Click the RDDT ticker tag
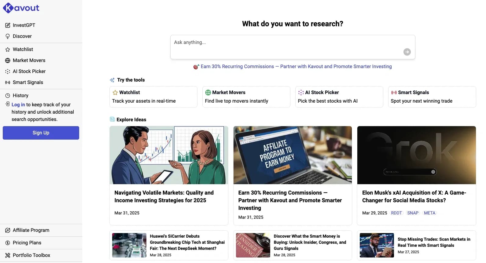 coord(396,213)
